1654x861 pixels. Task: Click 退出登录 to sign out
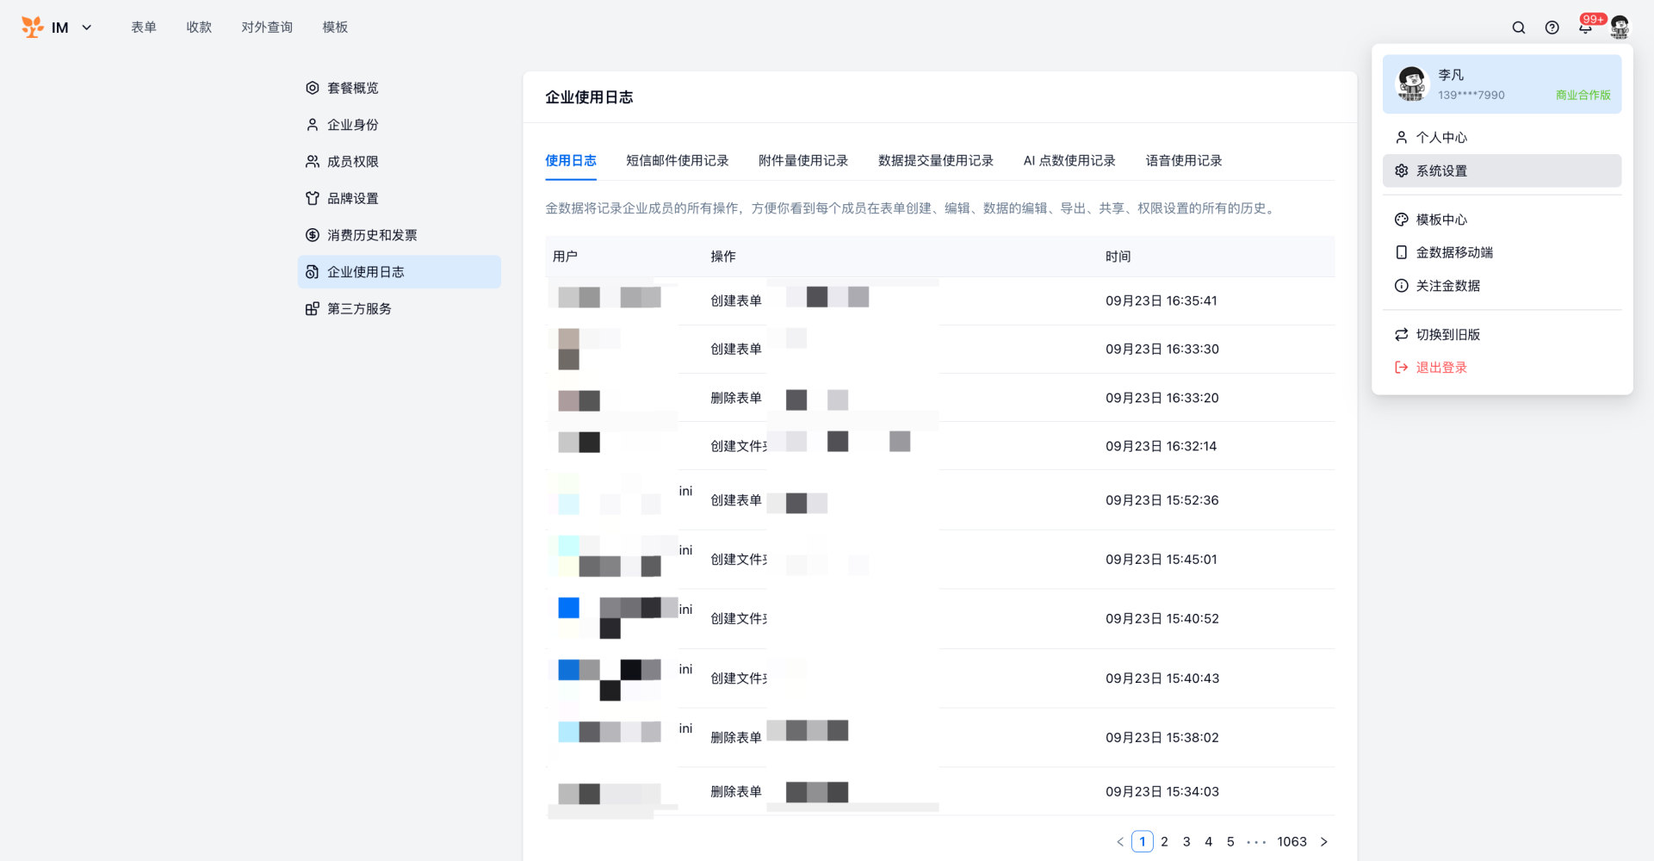[x=1440, y=368]
